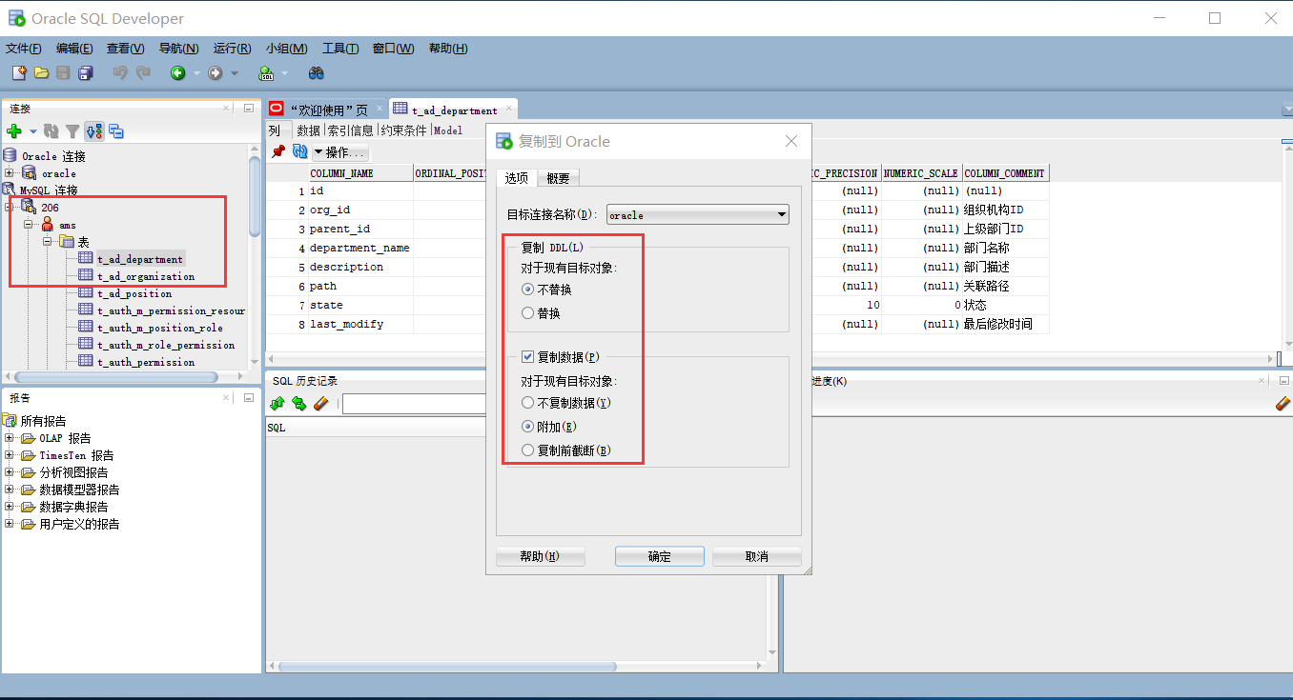Select t_ad_organization table in tree
This screenshot has width=1293, height=700.
click(145, 276)
